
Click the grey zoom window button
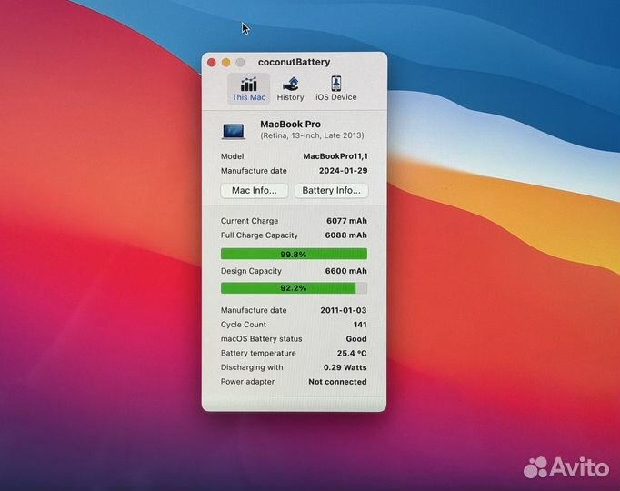pyautogui.click(x=240, y=63)
